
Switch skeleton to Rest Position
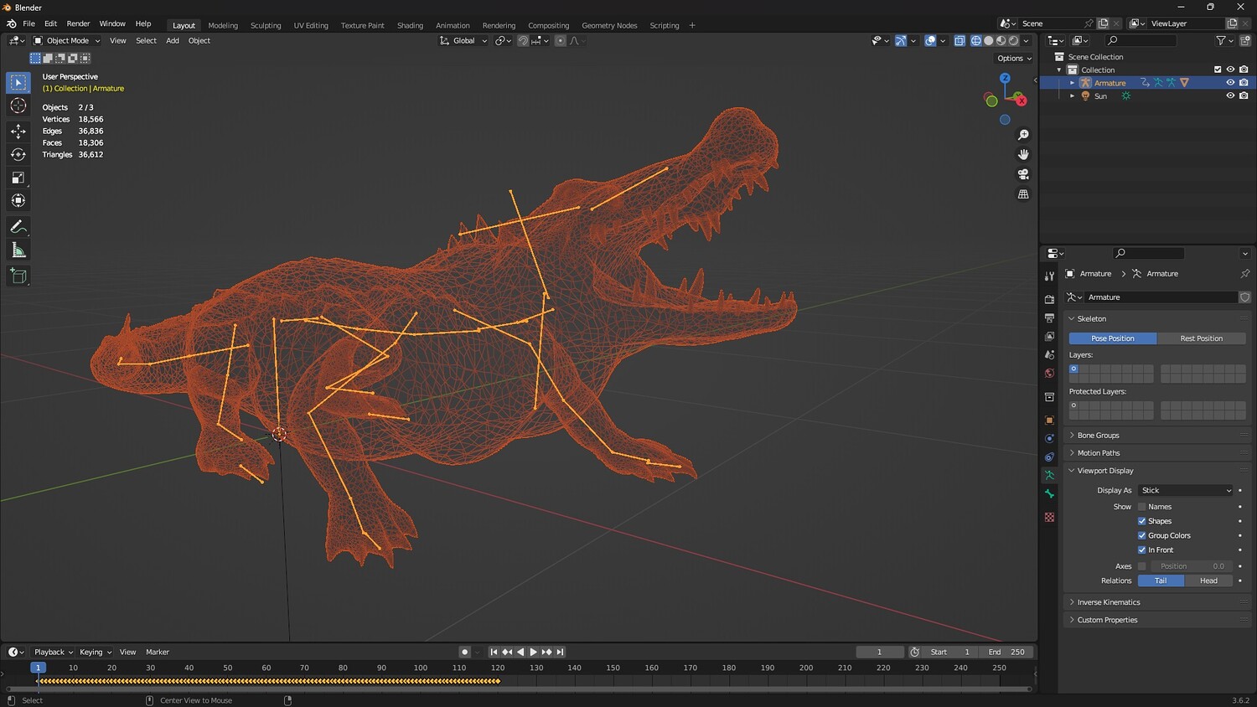(1201, 338)
